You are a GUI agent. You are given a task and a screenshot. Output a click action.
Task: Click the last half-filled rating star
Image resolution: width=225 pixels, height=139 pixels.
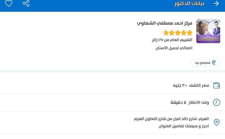(165, 33)
